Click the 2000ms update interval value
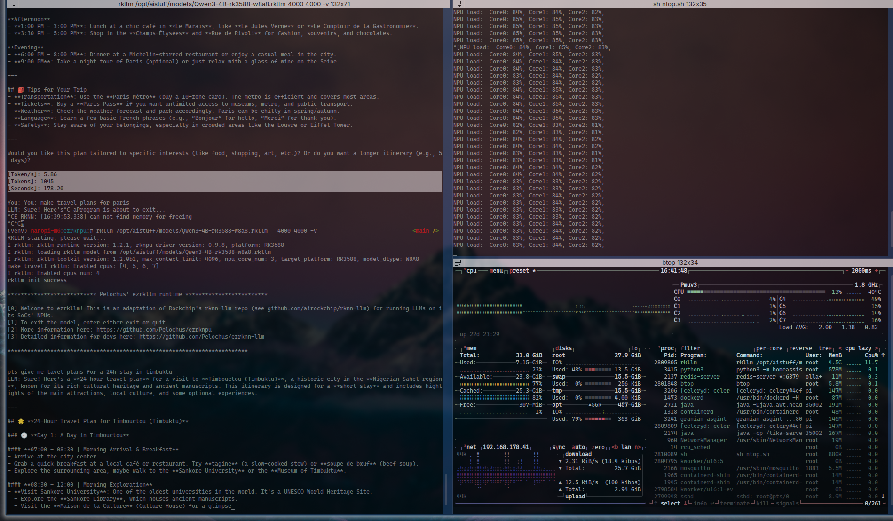The image size is (893, 521). 861,271
